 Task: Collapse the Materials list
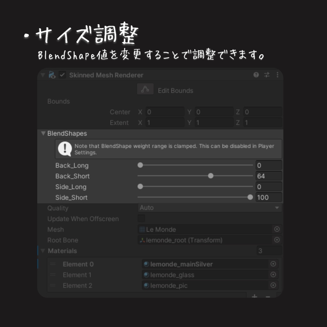point(43,251)
